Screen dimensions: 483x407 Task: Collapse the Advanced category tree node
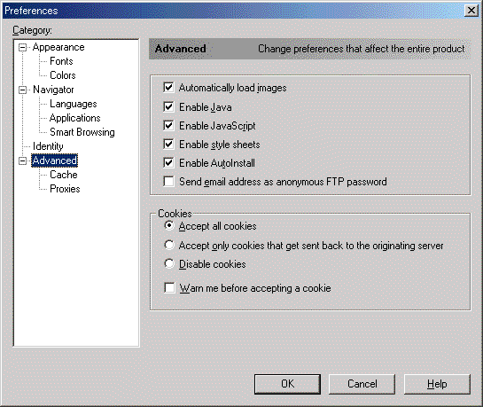pos(22,160)
